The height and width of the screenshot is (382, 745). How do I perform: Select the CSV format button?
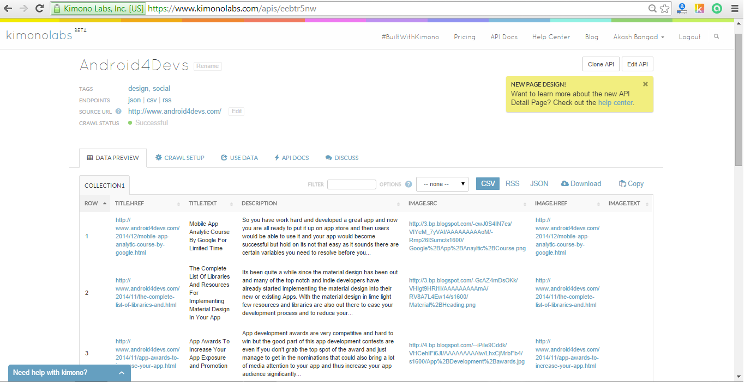488,184
